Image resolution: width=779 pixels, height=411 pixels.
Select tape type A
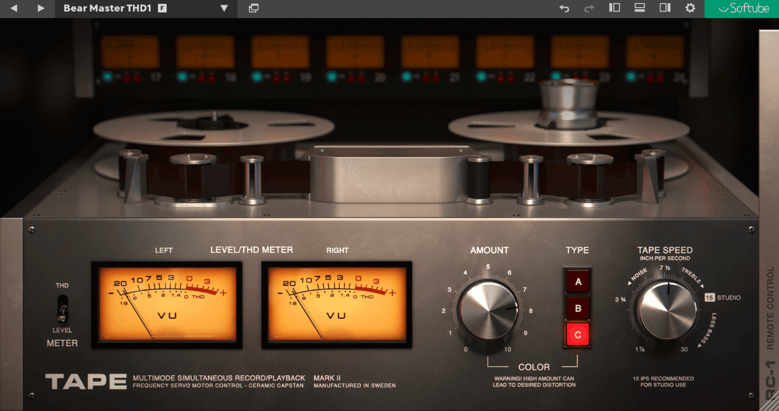578,282
